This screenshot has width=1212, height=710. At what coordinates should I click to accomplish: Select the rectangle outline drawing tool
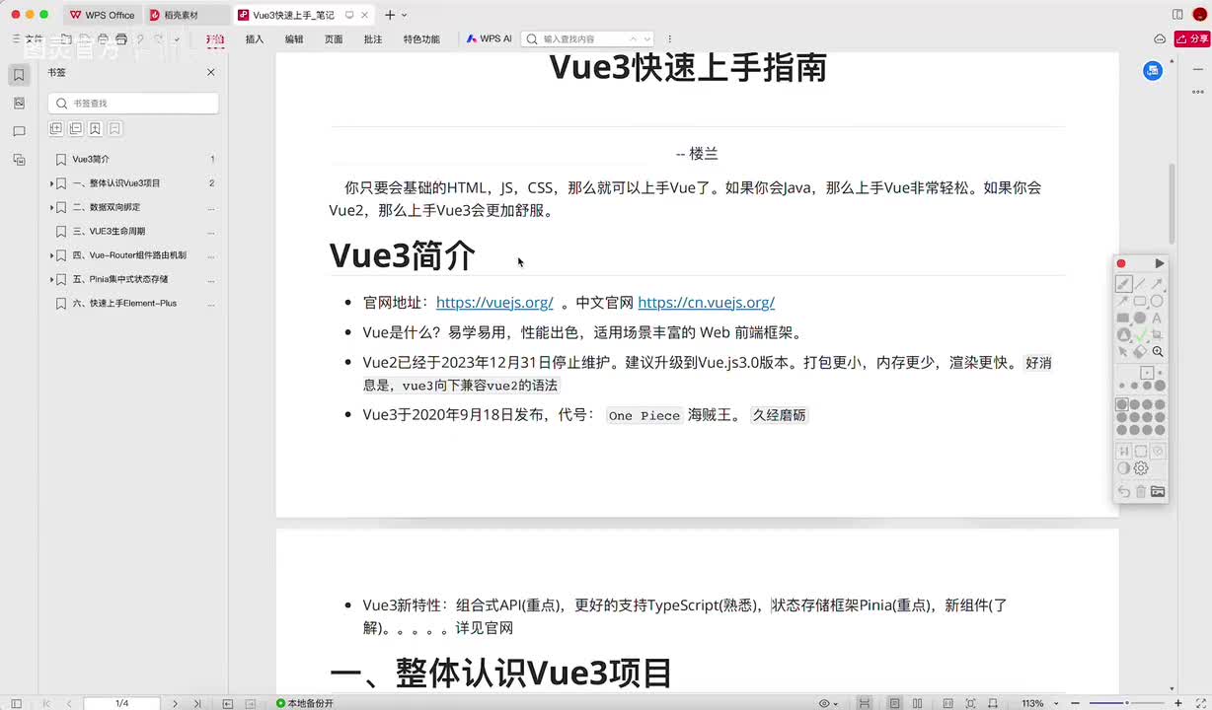click(1140, 301)
